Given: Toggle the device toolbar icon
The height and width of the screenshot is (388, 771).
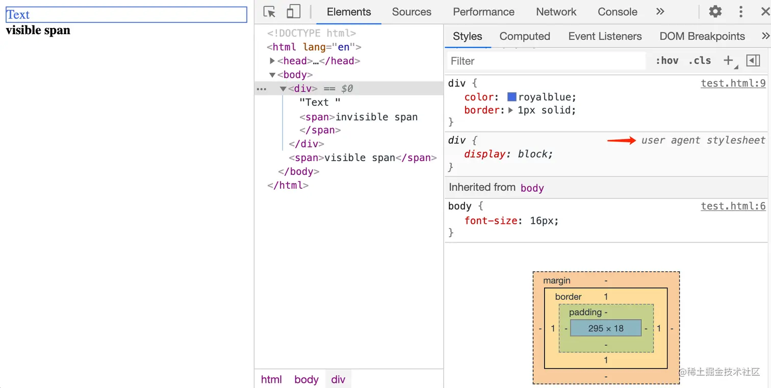Looking at the screenshot, I should (293, 12).
